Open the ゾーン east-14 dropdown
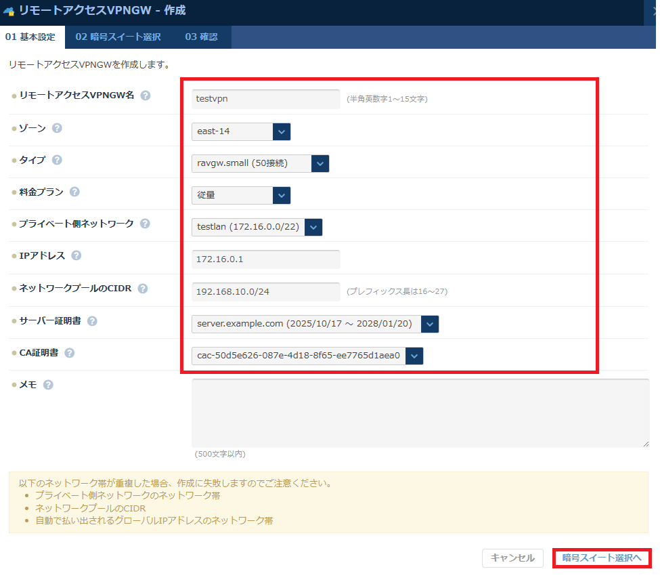The image size is (660, 586). (x=241, y=131)
